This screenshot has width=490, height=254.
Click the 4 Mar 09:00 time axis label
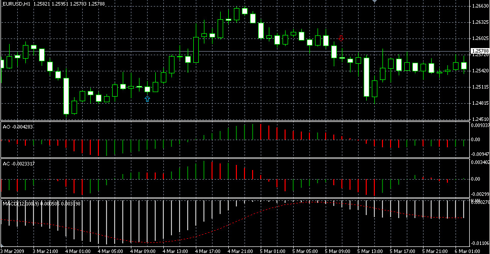coord(142,251)
